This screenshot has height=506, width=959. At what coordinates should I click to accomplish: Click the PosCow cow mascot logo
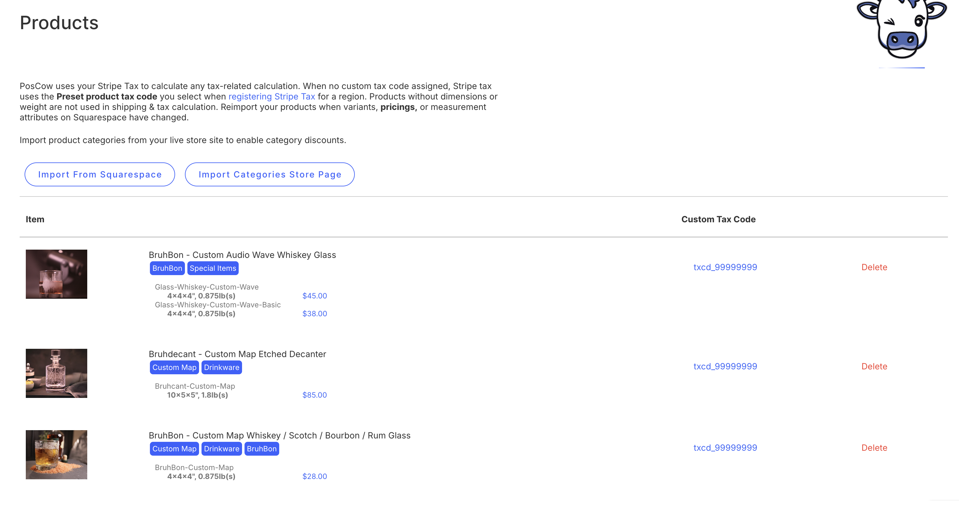[x=902, y=28]
